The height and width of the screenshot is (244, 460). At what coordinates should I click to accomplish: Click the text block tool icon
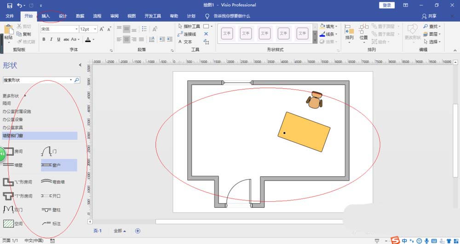[206, 42]
